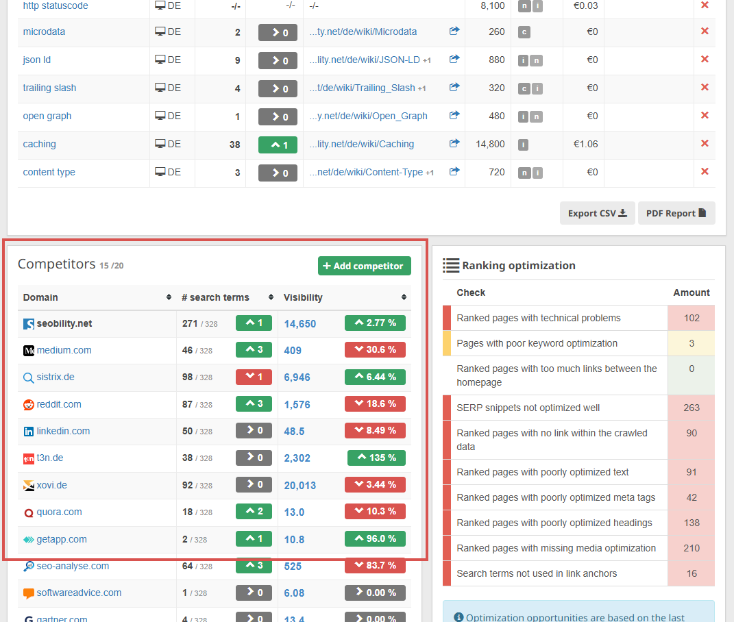The image size is (734, 622).
Task: Generate the PDF Report
Action: point(676,213)
